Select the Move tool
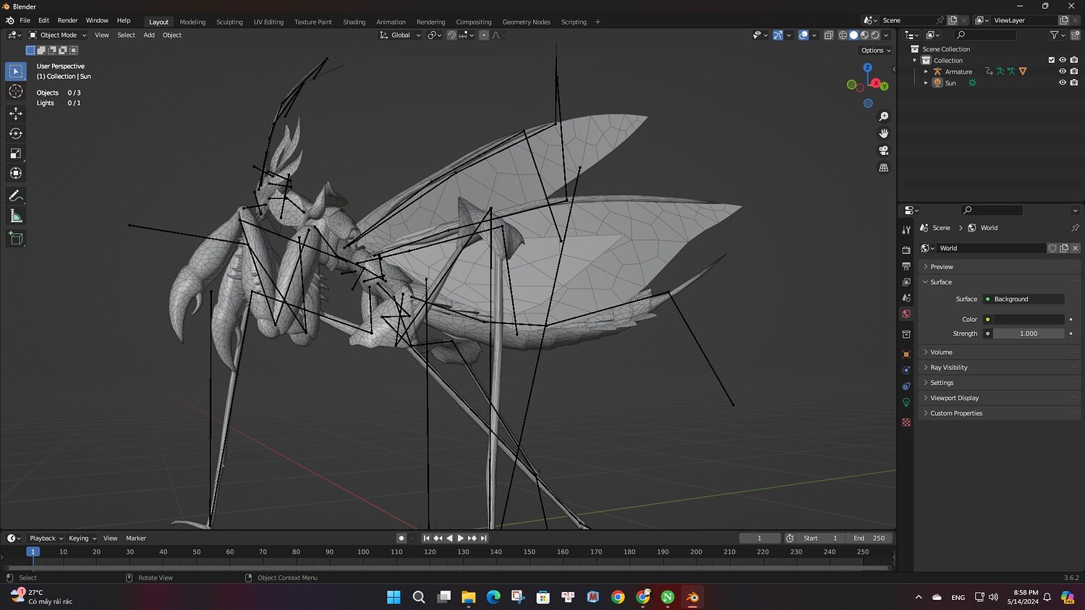The image size is (1085, 610). click(x=16, y=114)
